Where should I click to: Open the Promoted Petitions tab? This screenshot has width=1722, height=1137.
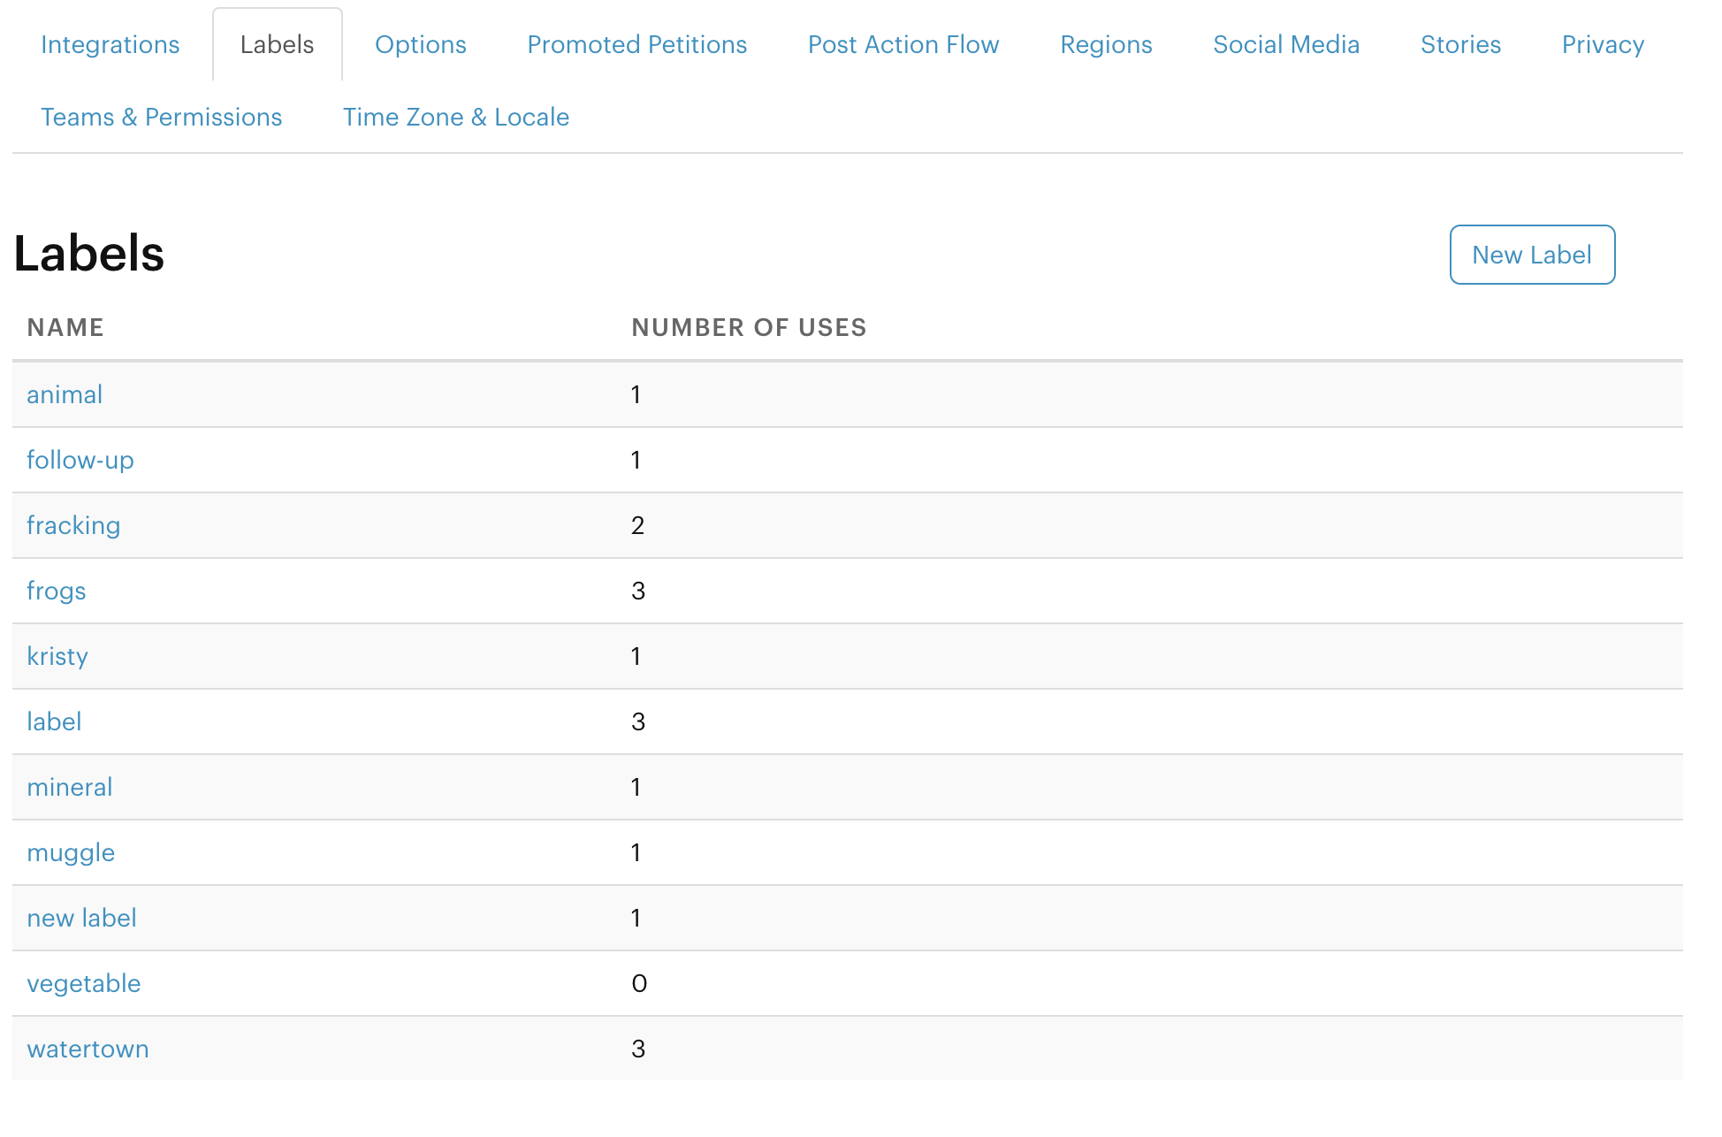pyautogui.click(x=636, y=45)
